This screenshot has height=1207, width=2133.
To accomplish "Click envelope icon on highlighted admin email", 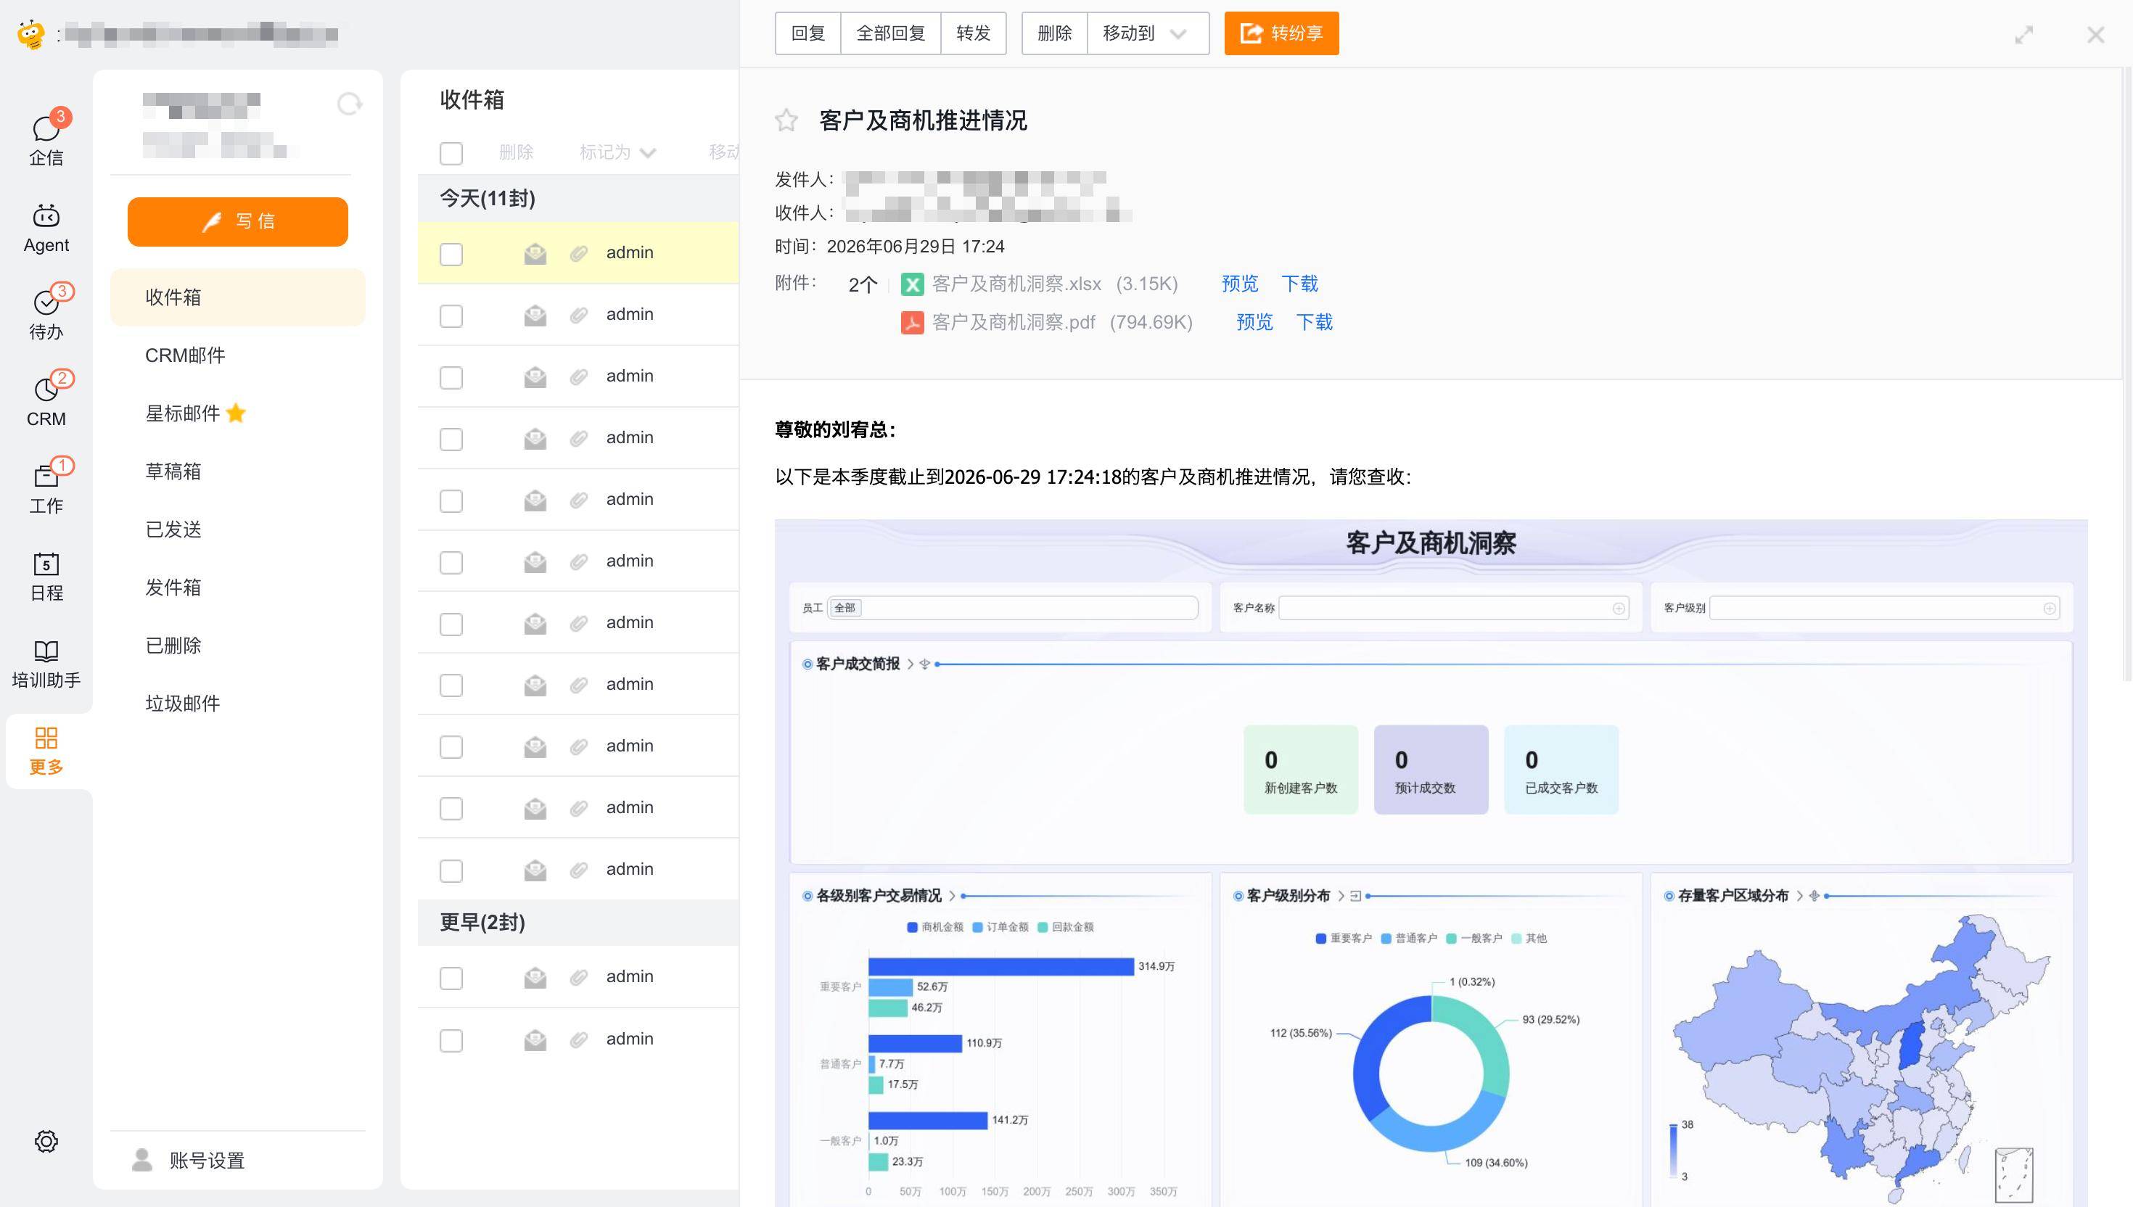I will [x=535, y=254].
